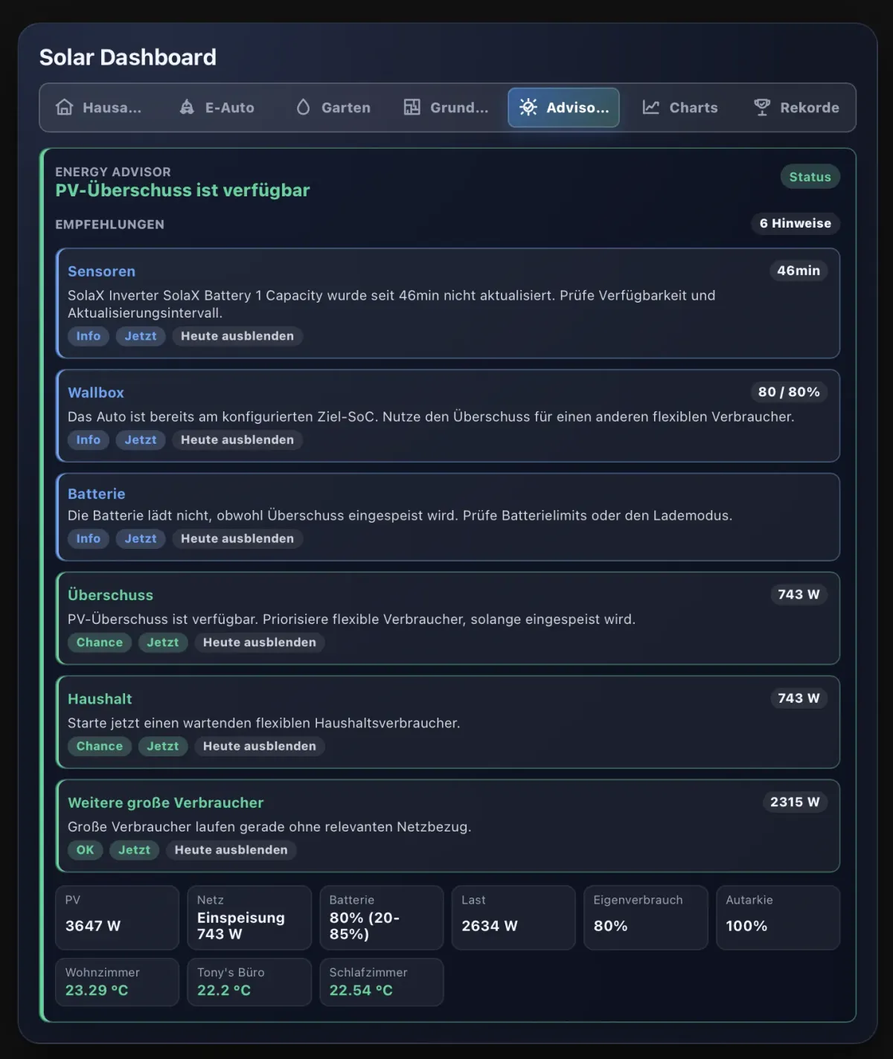Screen dimensions: 893x1059
Task: Click the Jetzt tag in the Wallbox card
Action: coord(141,440)
